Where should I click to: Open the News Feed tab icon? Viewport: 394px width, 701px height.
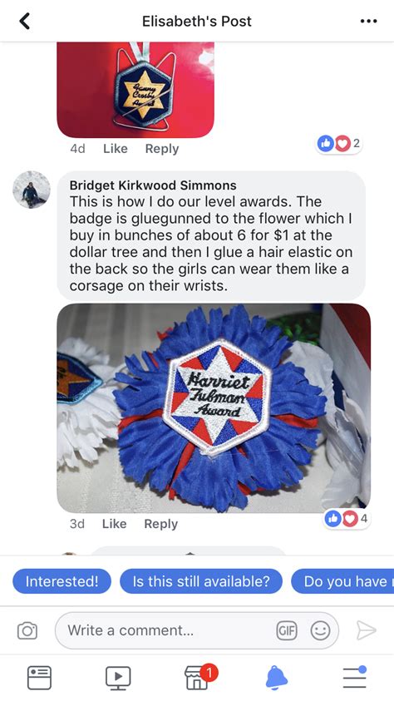[39, 678]
